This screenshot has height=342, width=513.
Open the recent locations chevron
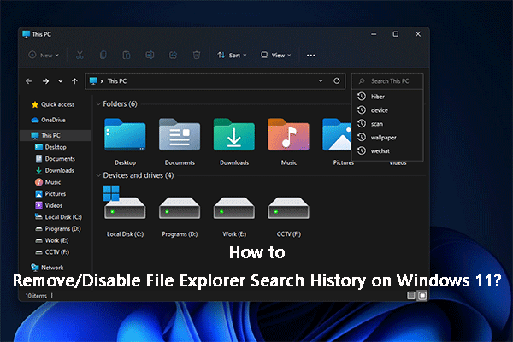click(61, 81)
